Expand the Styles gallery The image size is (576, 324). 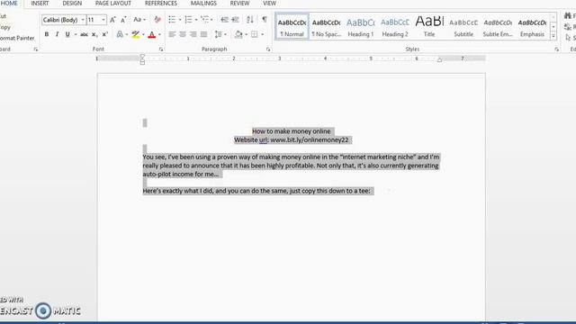(553, 36)
